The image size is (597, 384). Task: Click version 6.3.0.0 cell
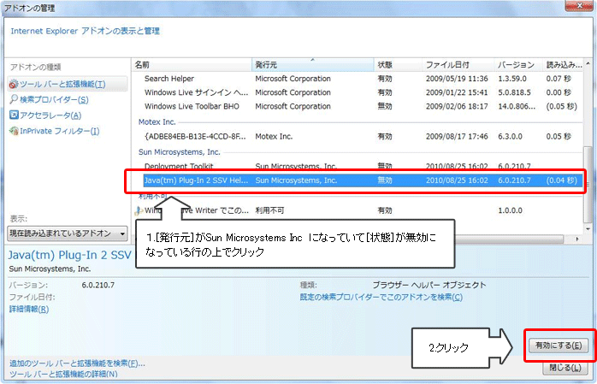pos(510,136)
